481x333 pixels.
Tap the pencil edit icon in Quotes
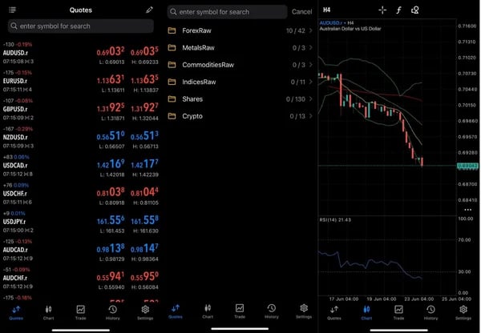pyautogui.click(x=149, y=10)
